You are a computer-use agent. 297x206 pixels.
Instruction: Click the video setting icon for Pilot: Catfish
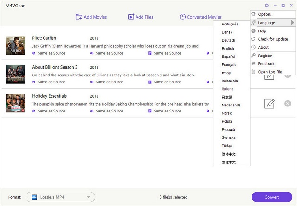click(x=34, y=53)
